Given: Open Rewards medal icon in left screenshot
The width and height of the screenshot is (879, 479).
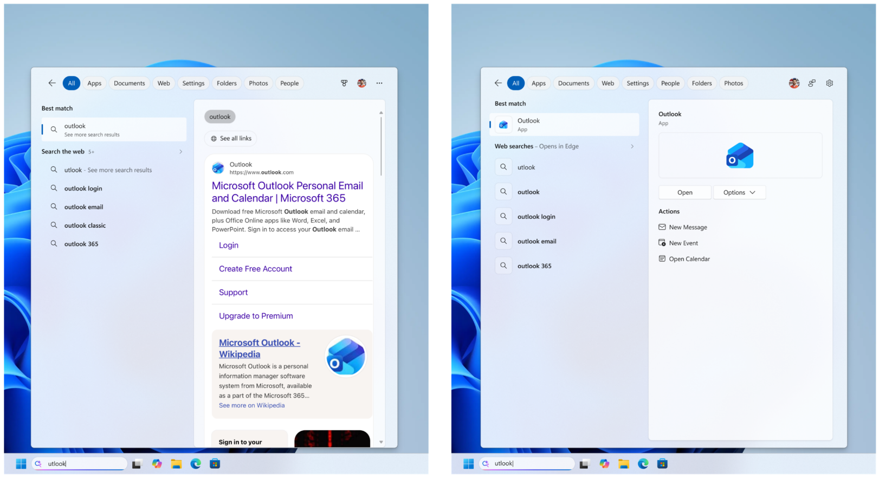Looking at the screenshot, I should 344,83.
